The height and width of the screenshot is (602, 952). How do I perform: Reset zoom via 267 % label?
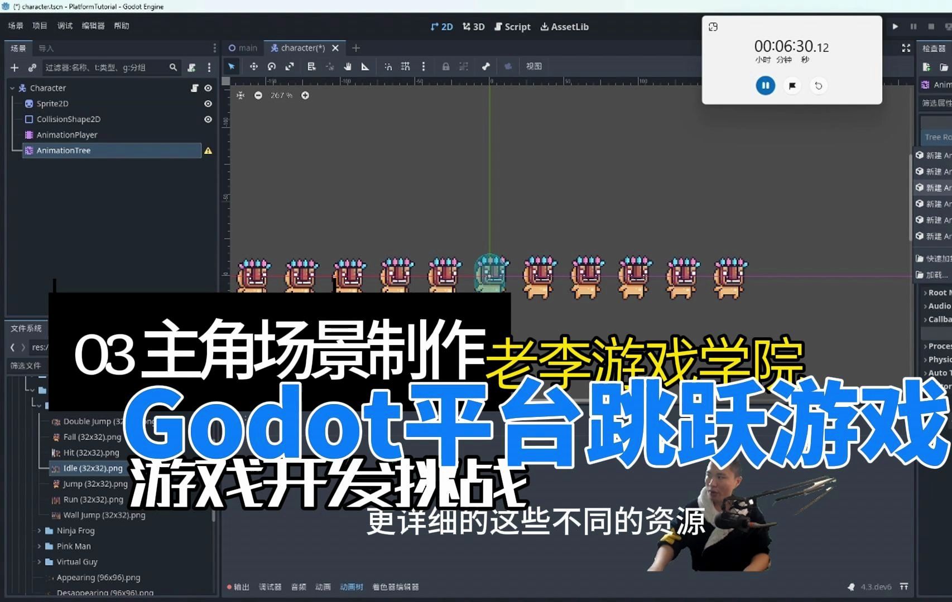pyautogui.click(x=281, y=95)
